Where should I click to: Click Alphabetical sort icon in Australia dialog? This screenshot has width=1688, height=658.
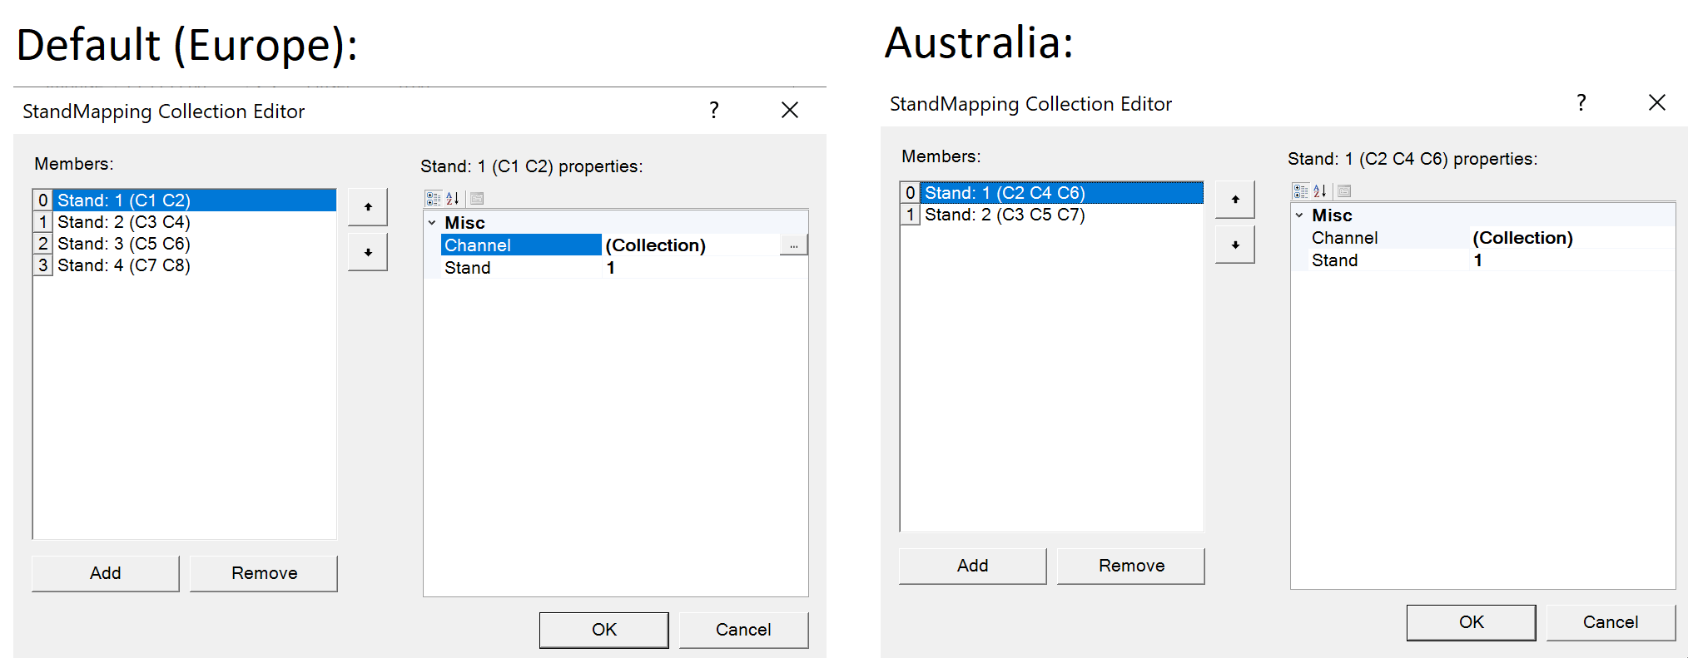(1320, 191)
